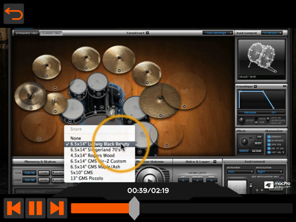Screen dimensions: 296x222
Task: Select 6.5x14" Slingerland 70's snare
Action: tap(100, 150)
